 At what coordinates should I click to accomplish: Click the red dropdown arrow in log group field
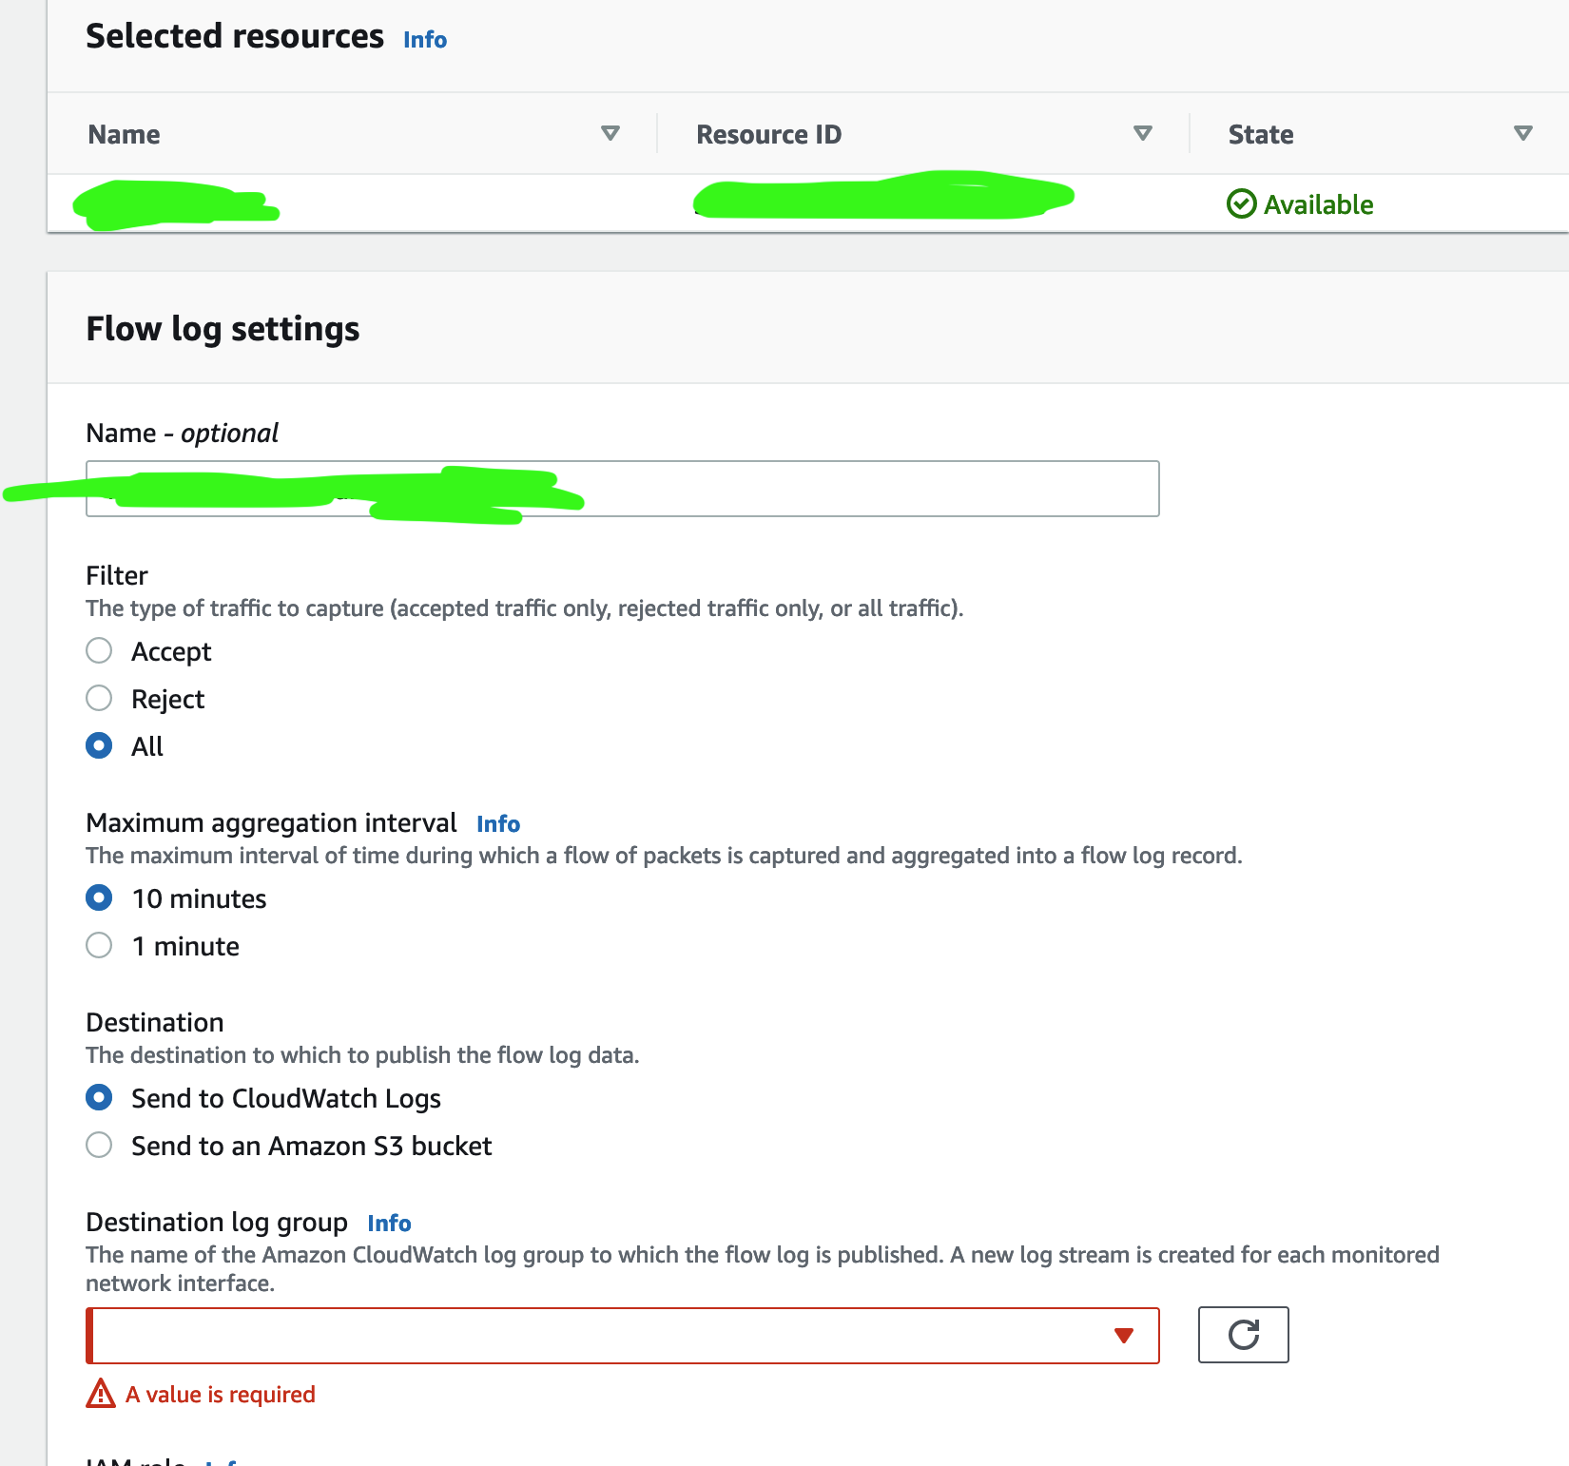click(1124, 1336)
